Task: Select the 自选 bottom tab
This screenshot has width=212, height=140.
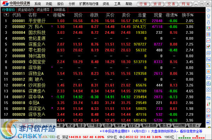Action: 108,126
